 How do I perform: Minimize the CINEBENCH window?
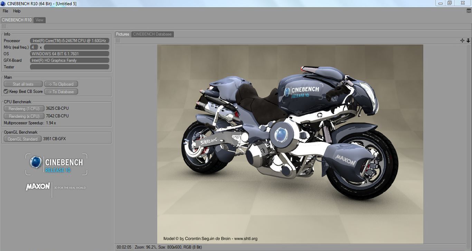click(440, 3)
